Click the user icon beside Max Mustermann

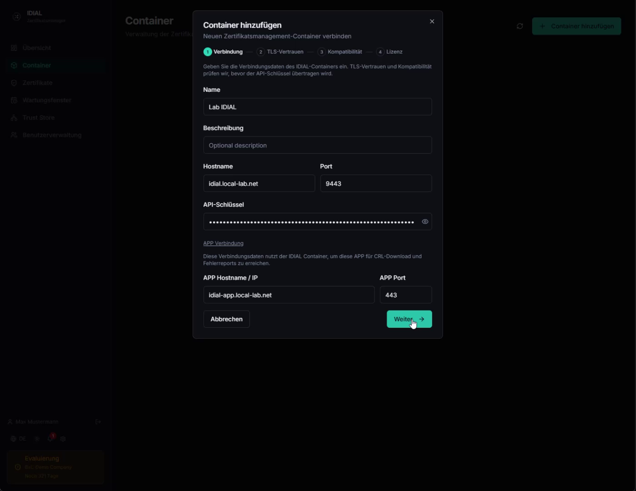point(10,422)
